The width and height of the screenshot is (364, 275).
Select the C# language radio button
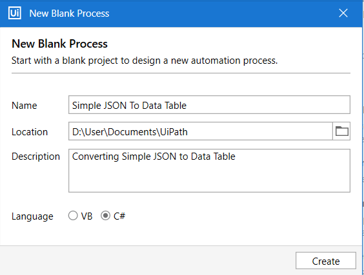tap(105, 216)
